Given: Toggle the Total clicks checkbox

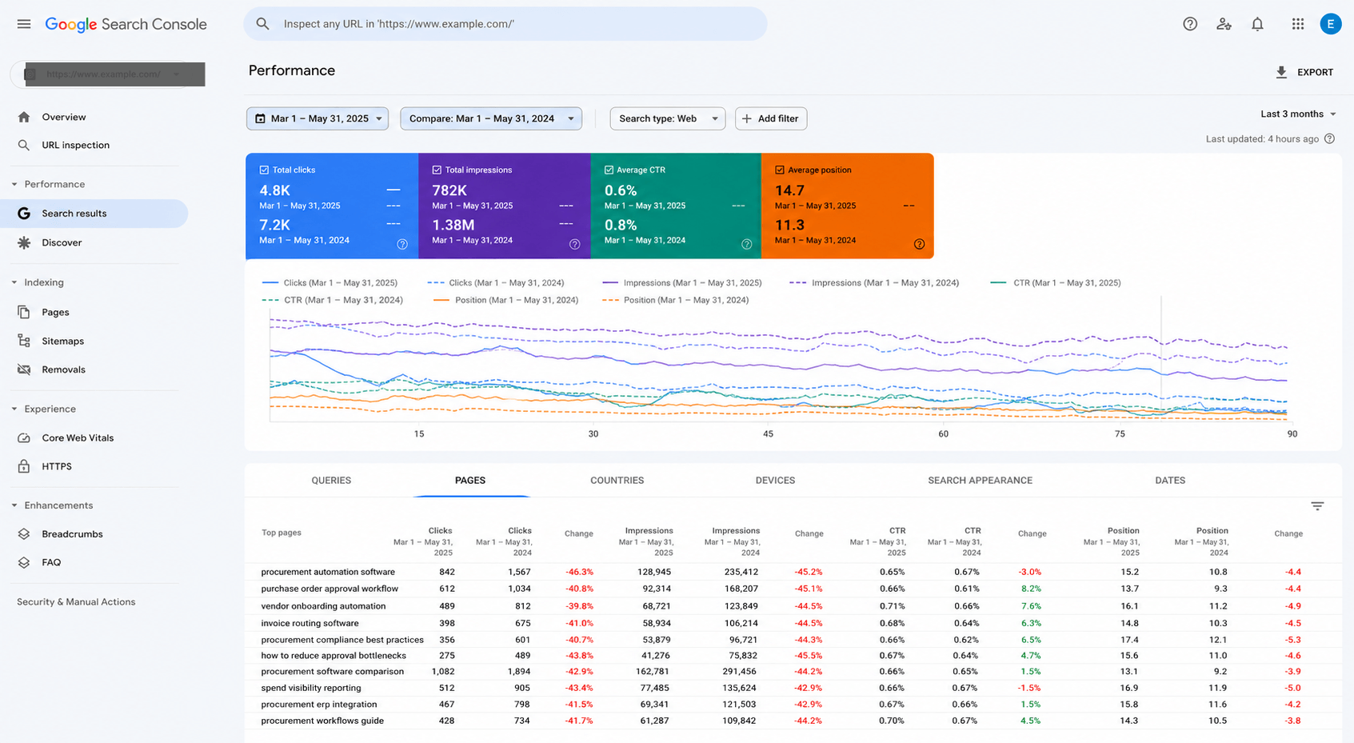Looking at the screenshot, I should tap(264, 170).
